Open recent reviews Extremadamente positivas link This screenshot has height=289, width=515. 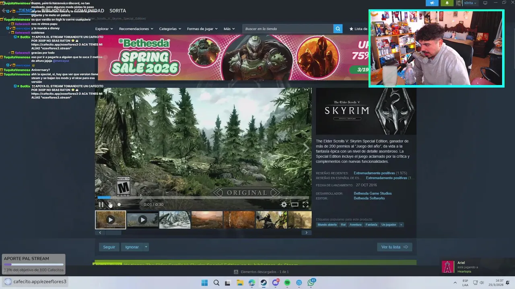click(374, 173)
